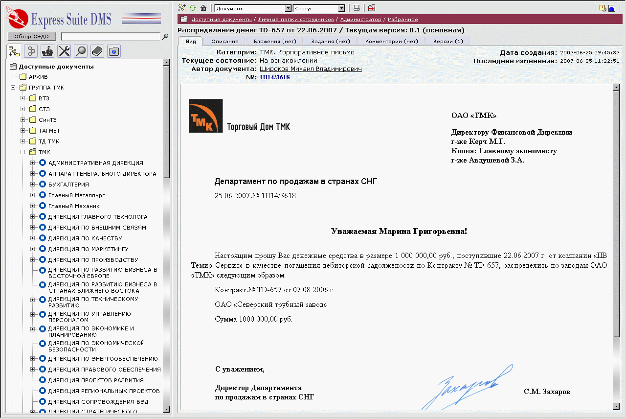Open the Статус dropdown list
Viewport: 626px width, 419px height.
(x=341, y=8)
